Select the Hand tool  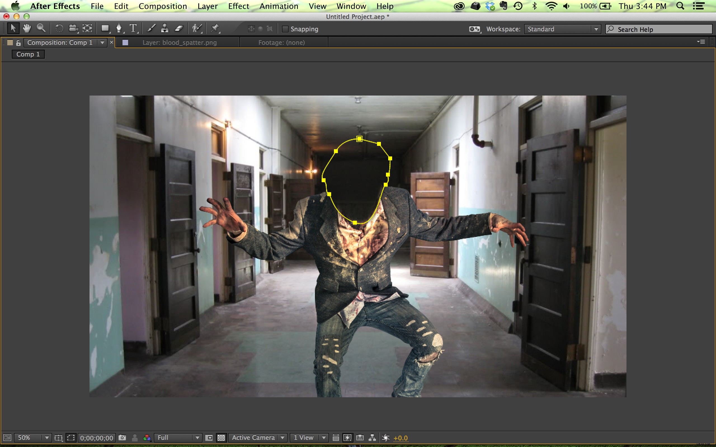pos(27,29)
